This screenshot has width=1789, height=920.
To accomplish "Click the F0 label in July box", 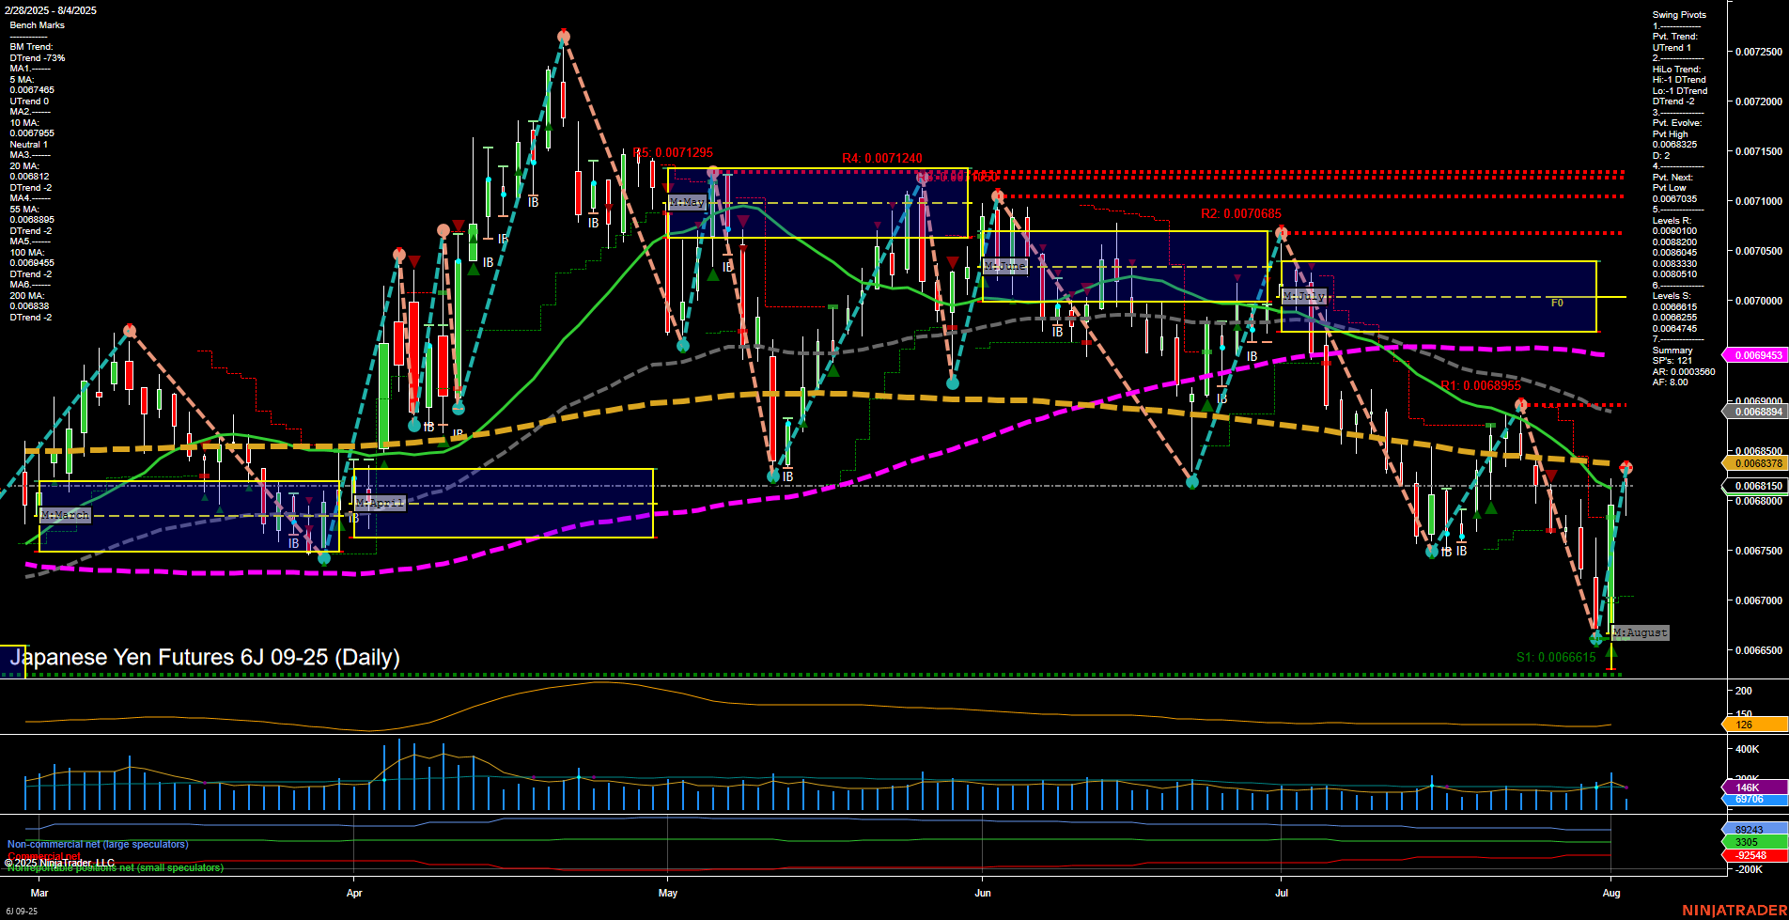I will click(1557, 303).
